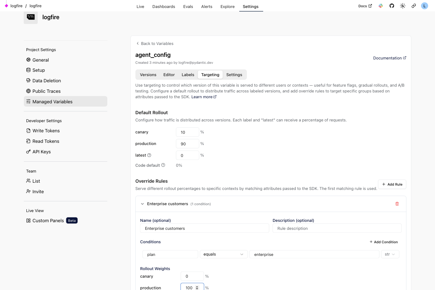Open the Dashboards top menu

pyautogui.click(x=163, y=7)
